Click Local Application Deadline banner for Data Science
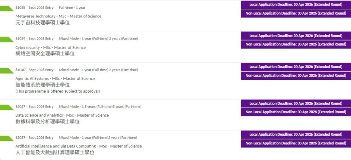 coord(296,103)
